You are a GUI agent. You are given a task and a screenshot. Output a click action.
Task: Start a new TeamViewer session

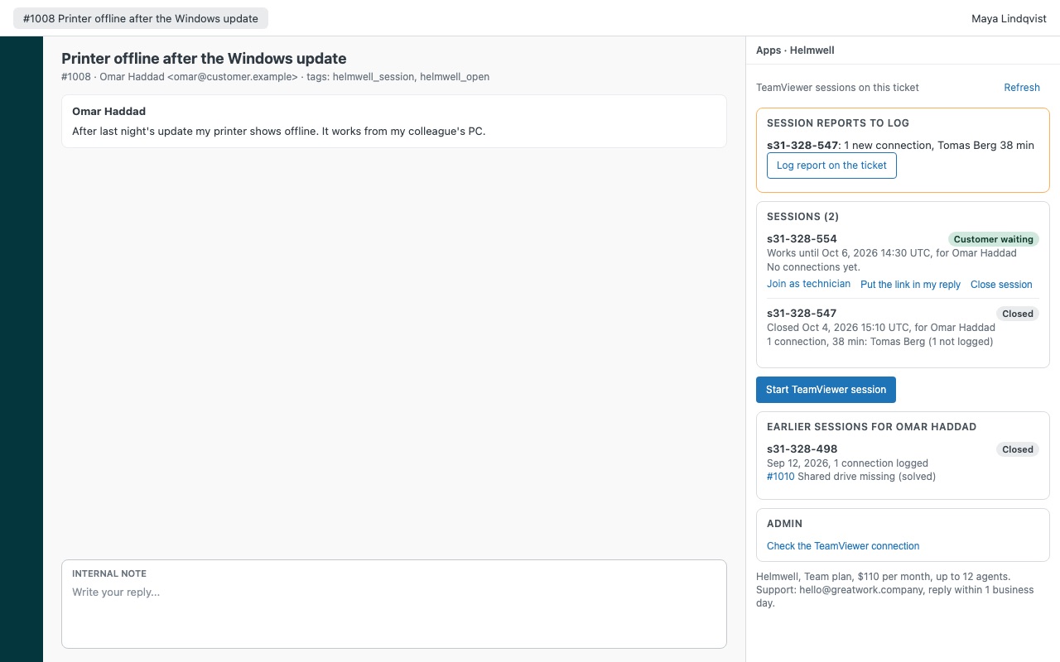(x=826, y=390)
